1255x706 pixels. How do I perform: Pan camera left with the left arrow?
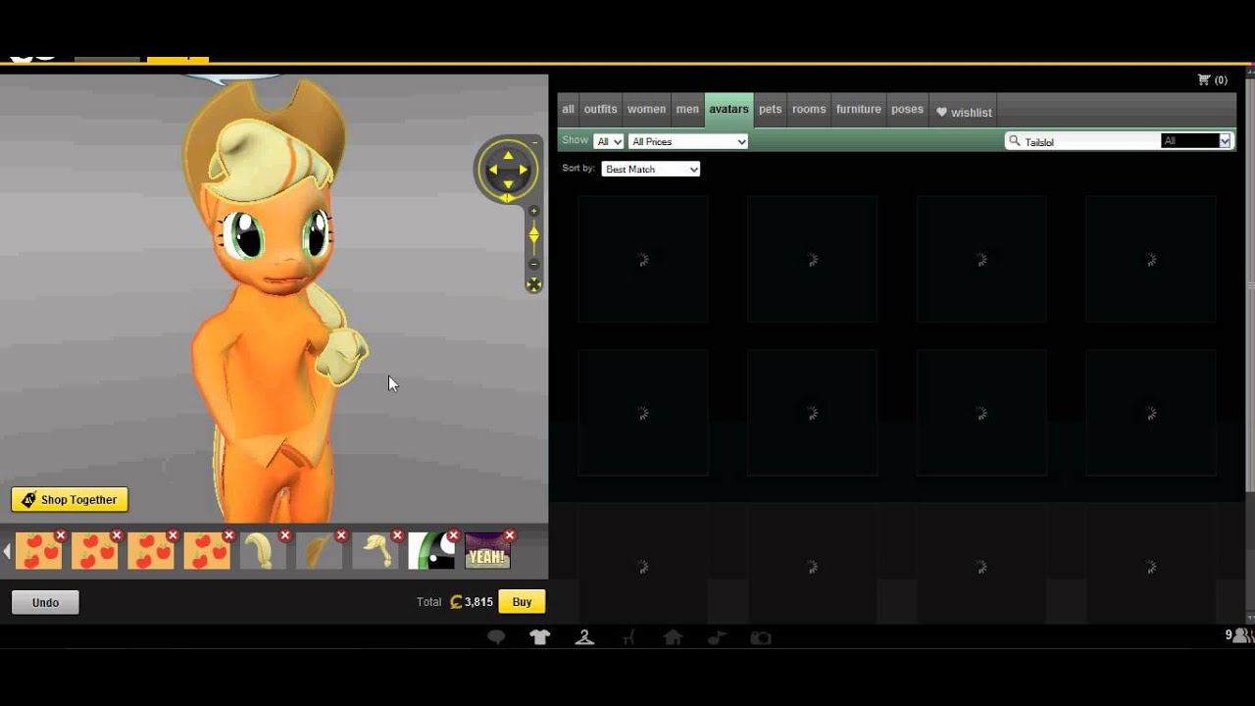click(492, 170)
